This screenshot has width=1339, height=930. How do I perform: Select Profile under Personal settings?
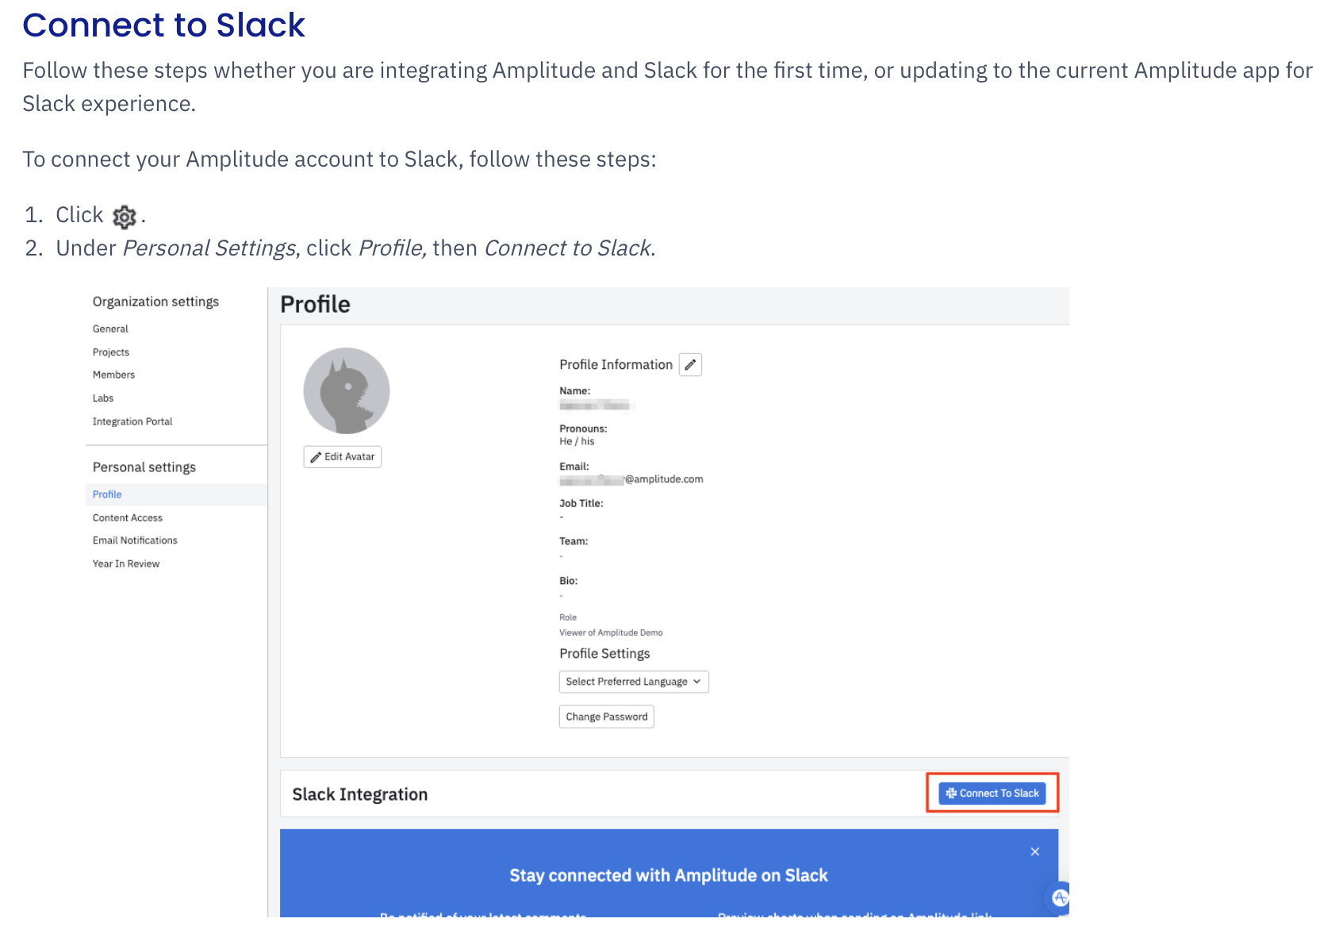107,494
